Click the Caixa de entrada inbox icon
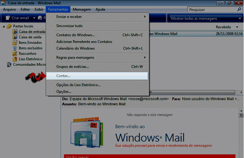The image size is (244, 158). (15, 31)
